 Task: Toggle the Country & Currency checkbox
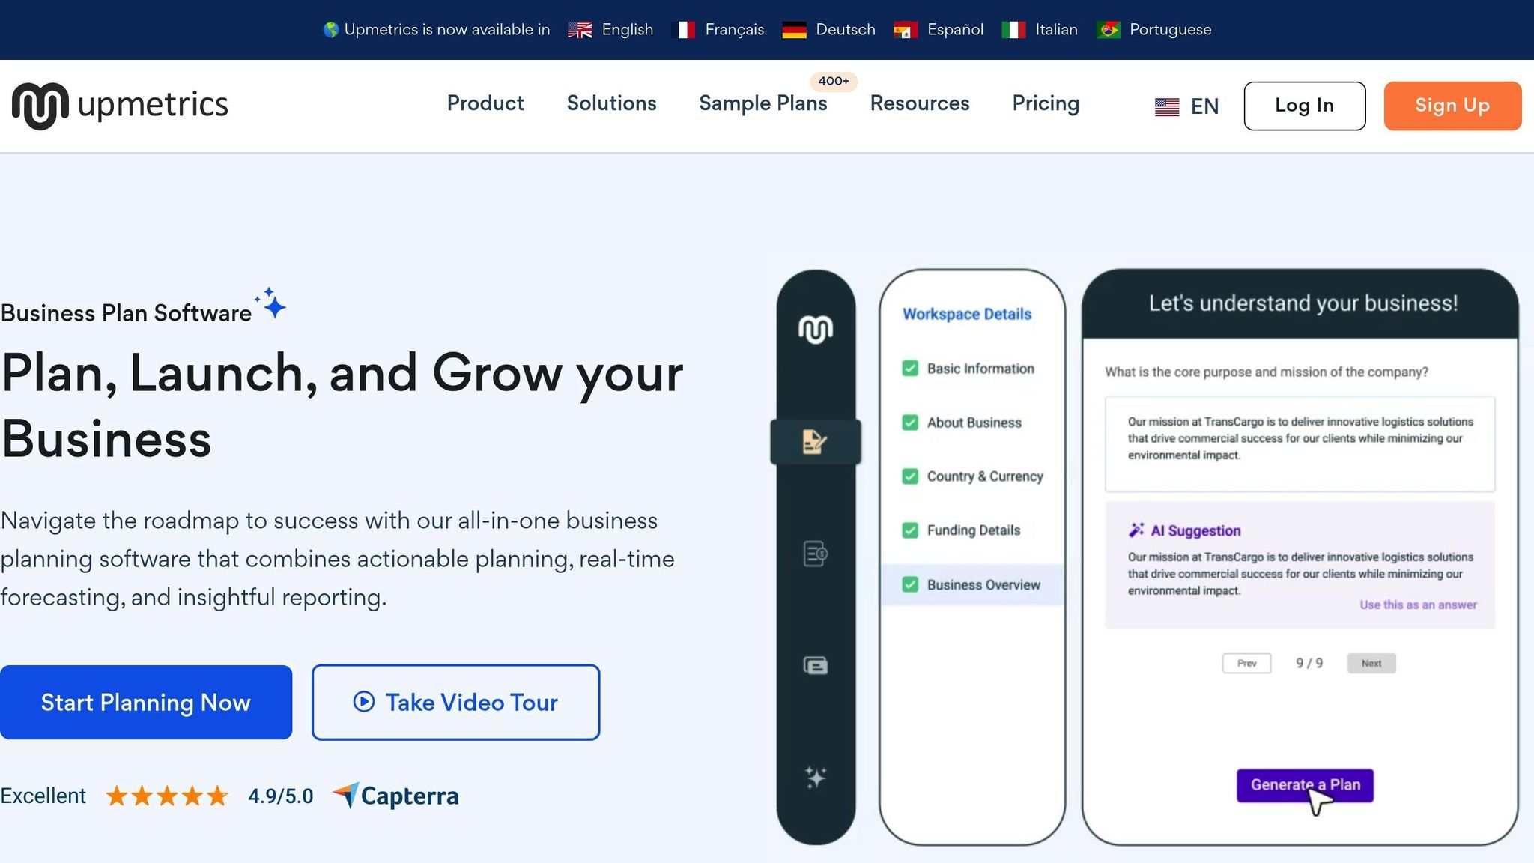pyautogui.click(x=910, y=476)
